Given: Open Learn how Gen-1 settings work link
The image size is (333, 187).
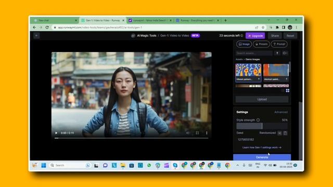Looking at the screenshot, I should (262, 148).
